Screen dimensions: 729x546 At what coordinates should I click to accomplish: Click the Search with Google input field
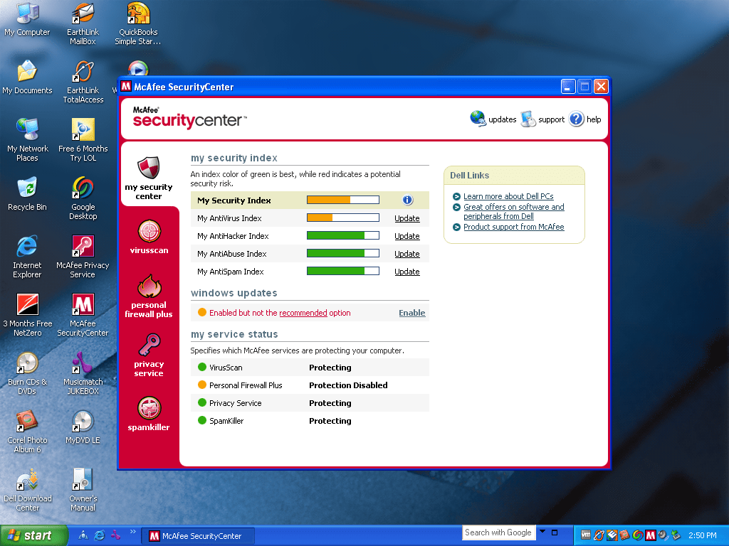[498, 532]
